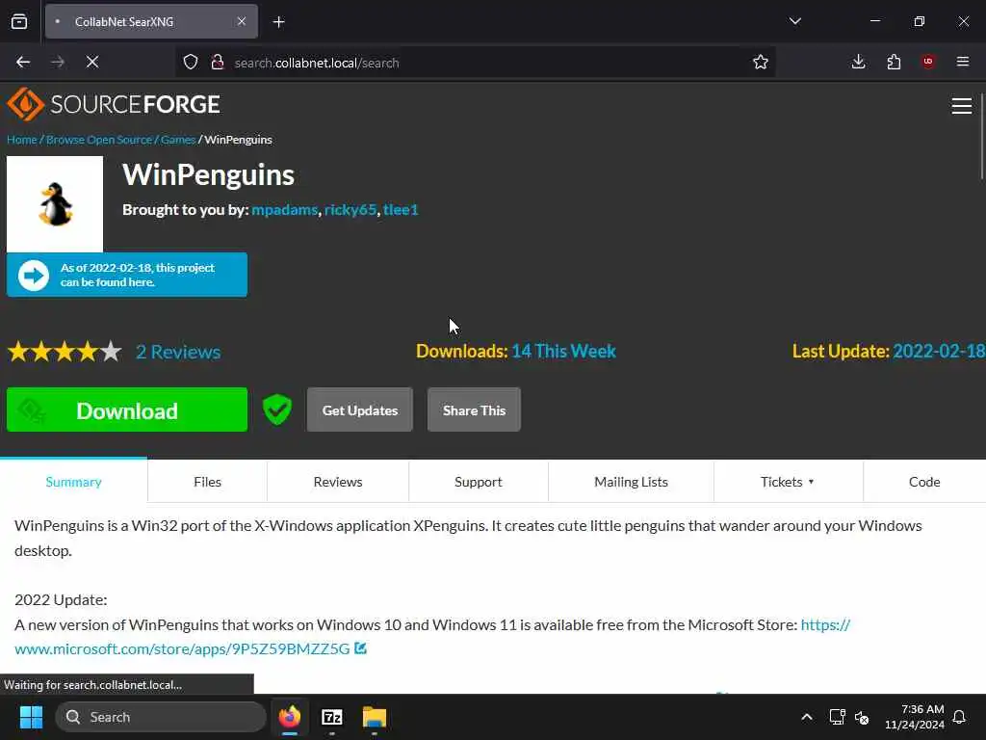Click the Games breadcrumb link

178,140
